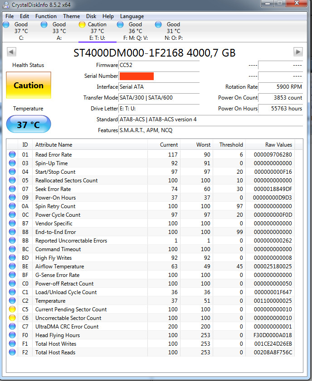Click status orb of Load/Unload Cycle Count
Screen dimensions: 312x381
pos(12,292)
